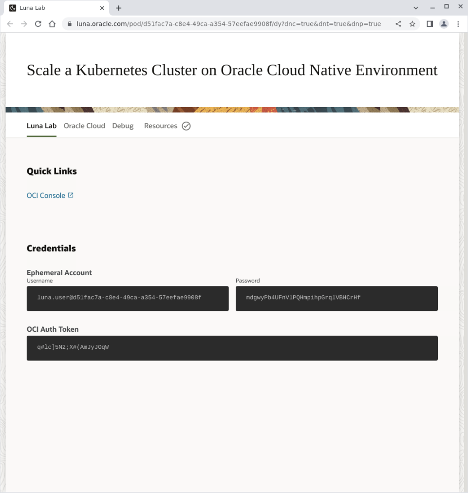This screenshot has height=493, width=468.
Task: Reload the page using the refresh icon
Action: coord(38,23)
